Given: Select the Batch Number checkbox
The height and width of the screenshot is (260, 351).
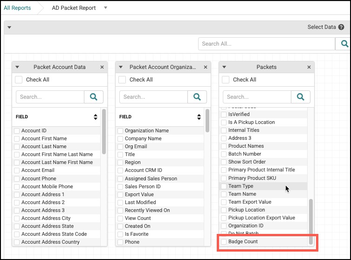Looking at the screenshot, I should pyautogui.click(x=224, y=154).
